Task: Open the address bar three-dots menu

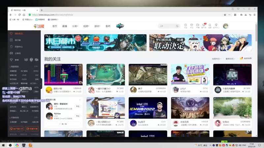Action: pyautogui.click(x=229, y=15)
